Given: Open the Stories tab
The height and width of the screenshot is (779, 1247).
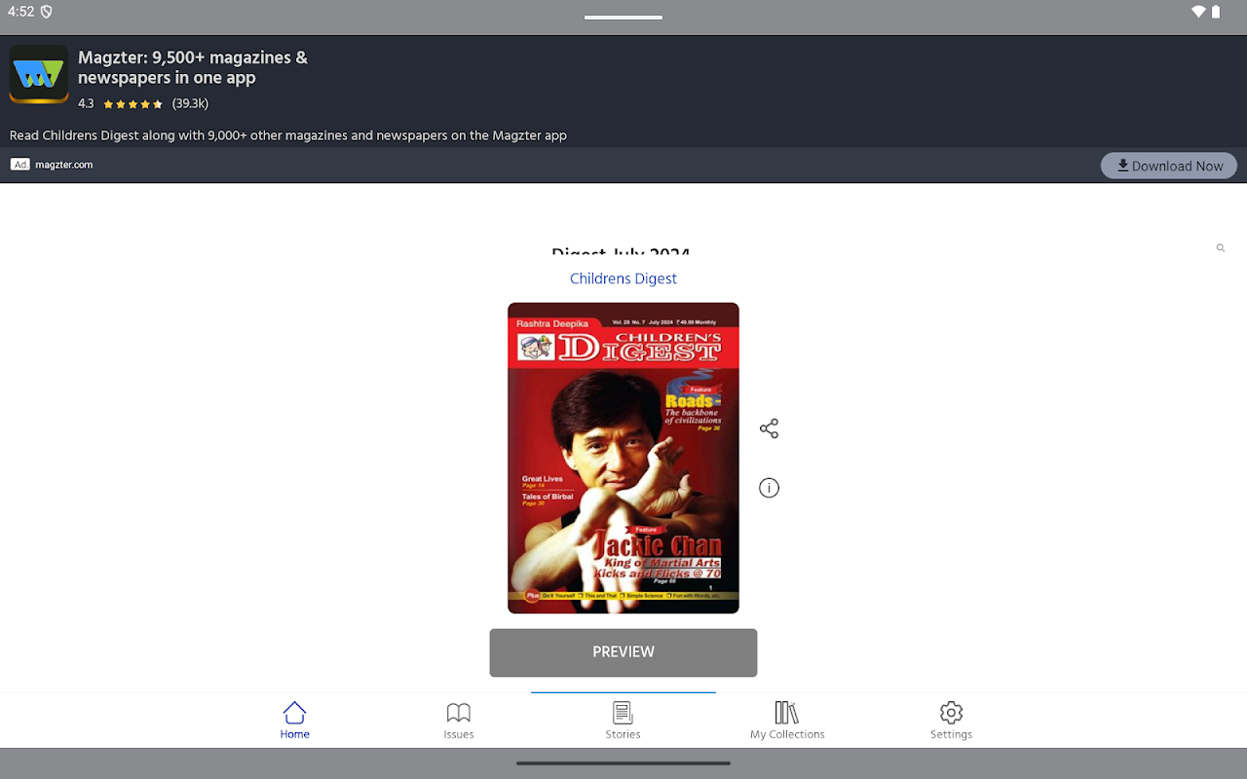Looking at the screenshot, I should coord(623,721).
